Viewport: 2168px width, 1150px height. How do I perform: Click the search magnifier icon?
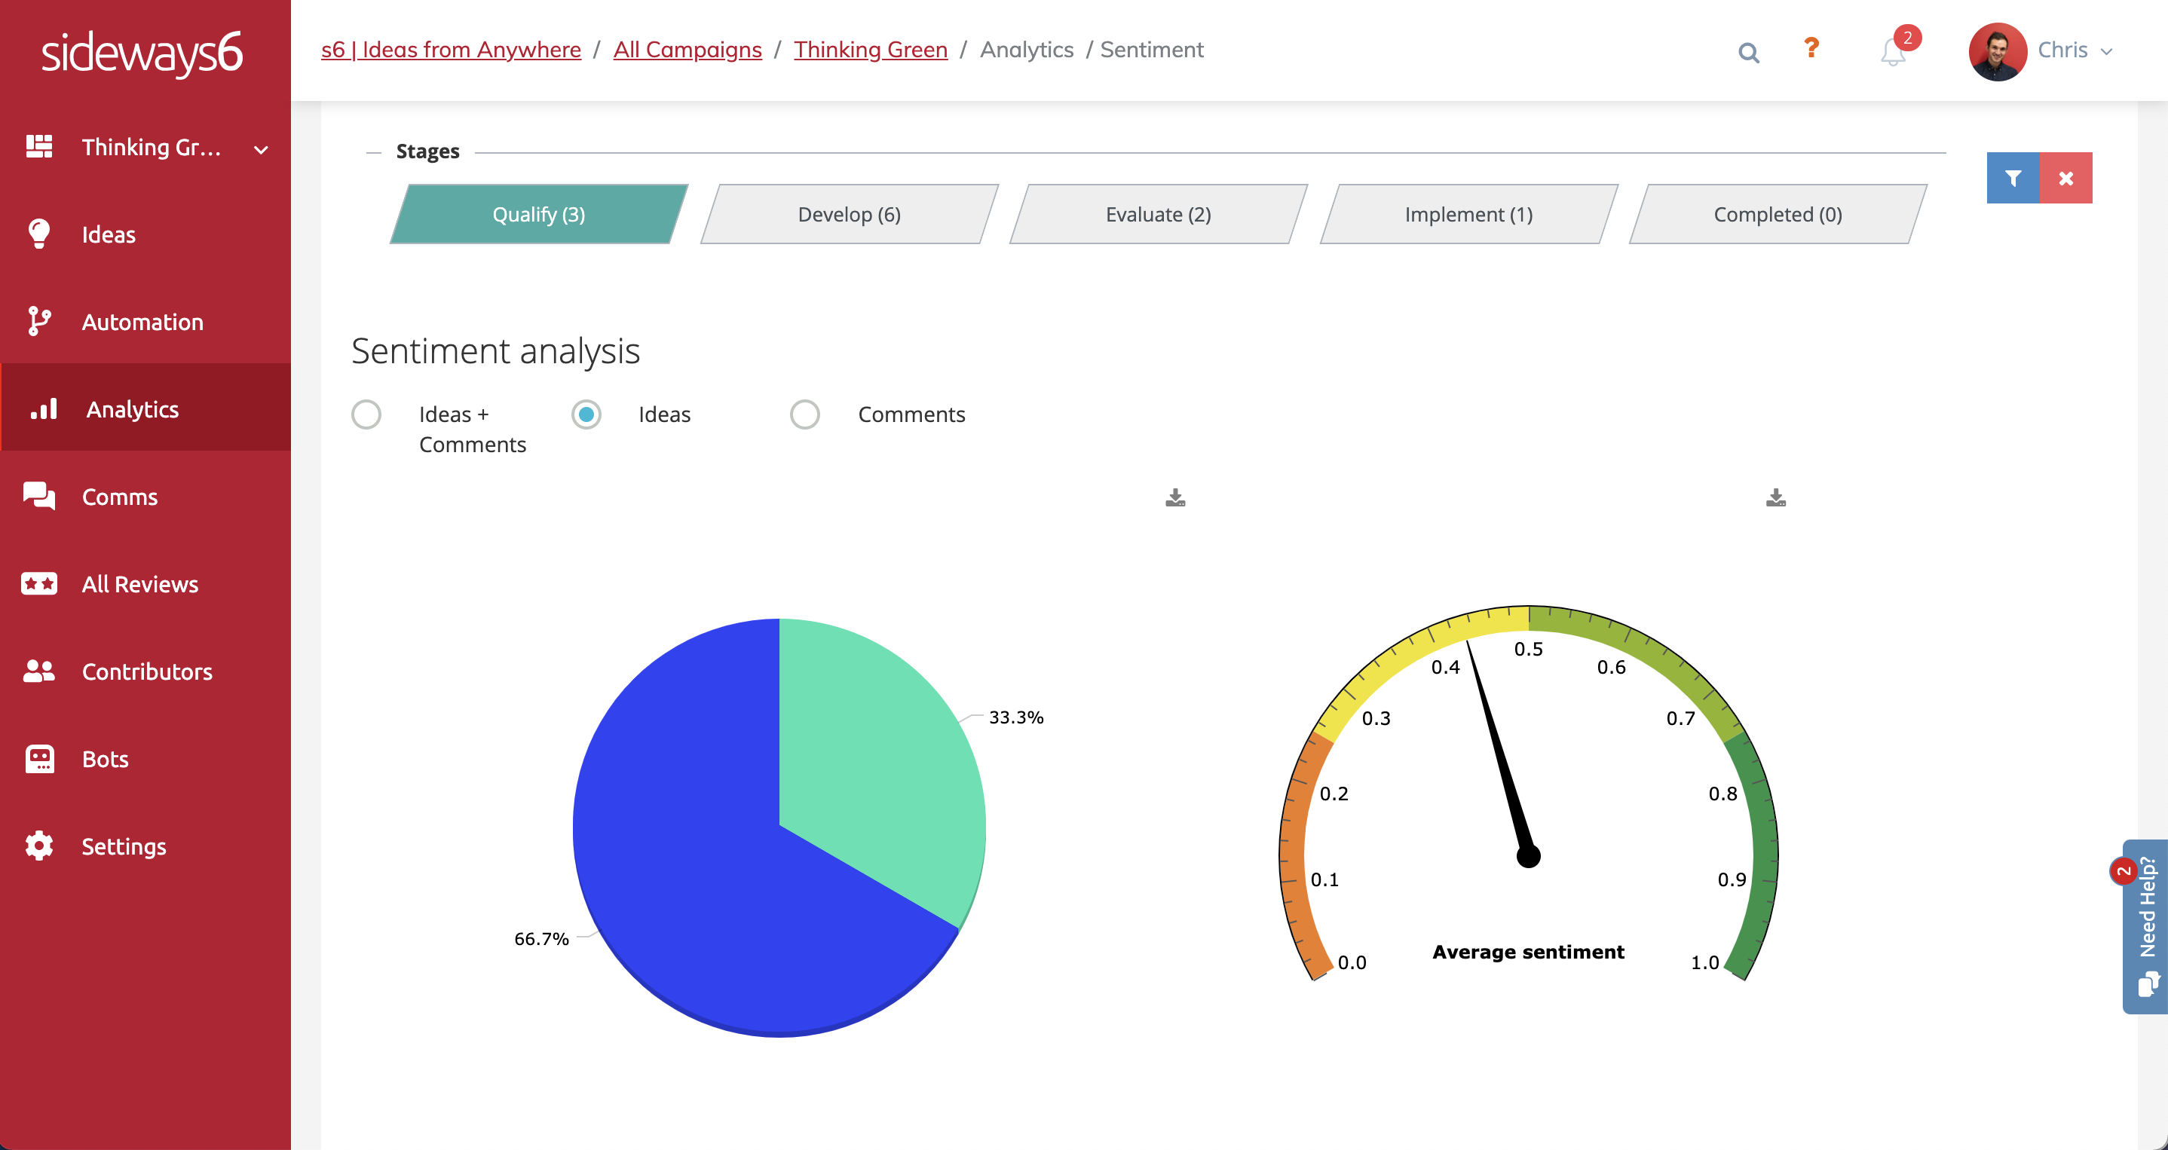[1748, 52]
